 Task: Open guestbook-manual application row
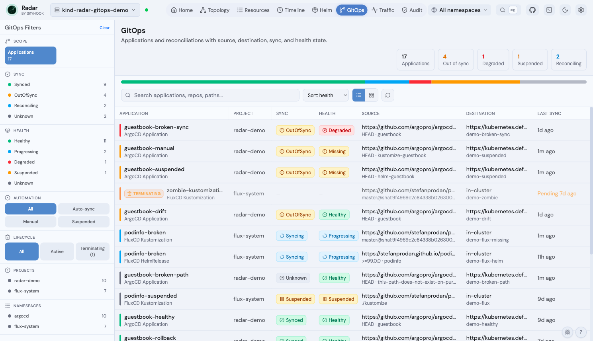point(352,152)
